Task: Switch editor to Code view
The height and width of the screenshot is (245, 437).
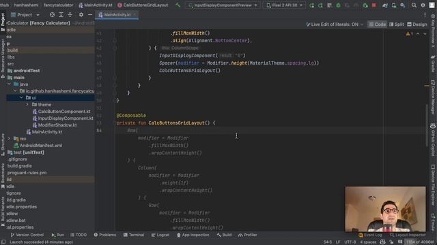Action: 378,24
